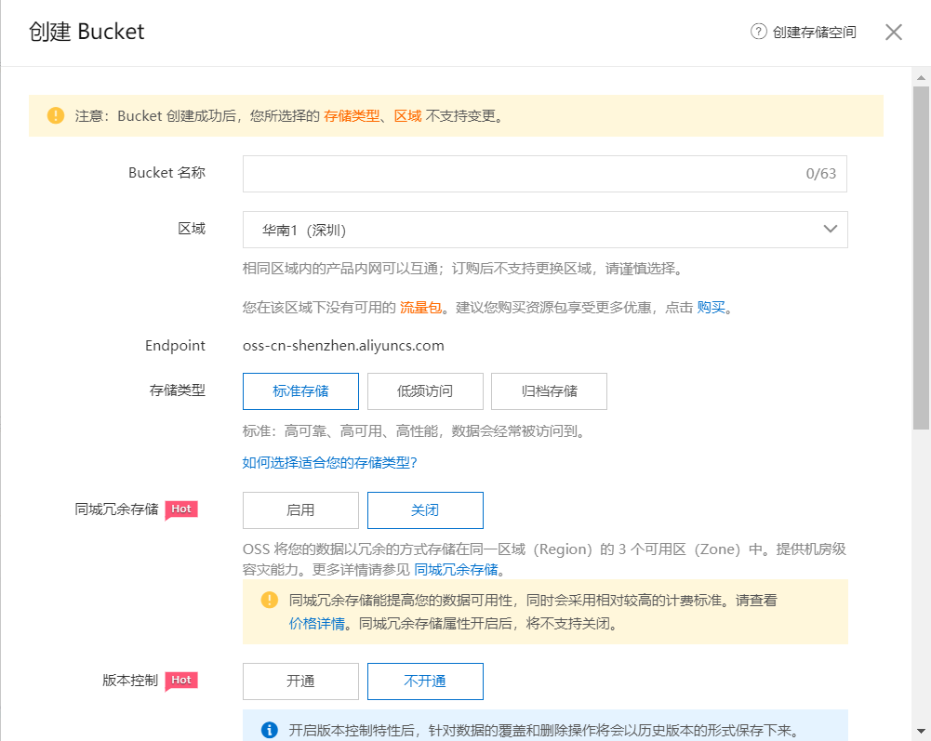Image resolution: width=931 pixels, height=741 pixels.
Task: Choose 关闭 for zone-redundant storage
Action: click(x=425, y=510)
